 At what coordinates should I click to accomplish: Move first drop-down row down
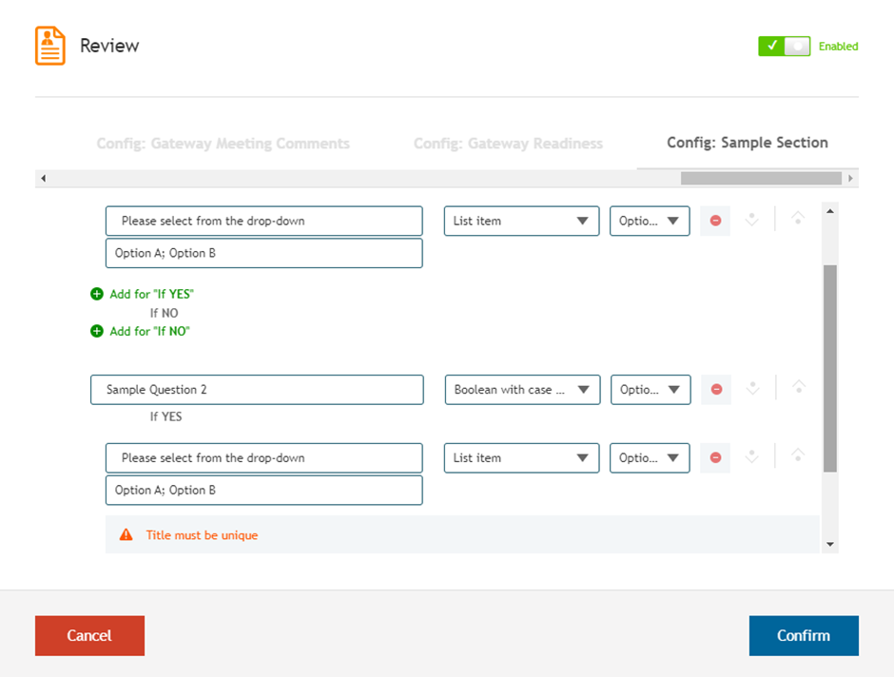point(752,220)
